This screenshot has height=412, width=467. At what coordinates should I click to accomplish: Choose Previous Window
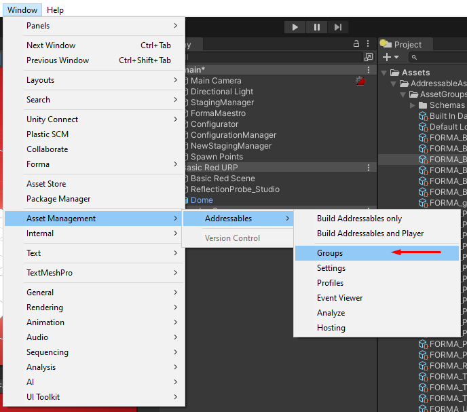(94, 60)
